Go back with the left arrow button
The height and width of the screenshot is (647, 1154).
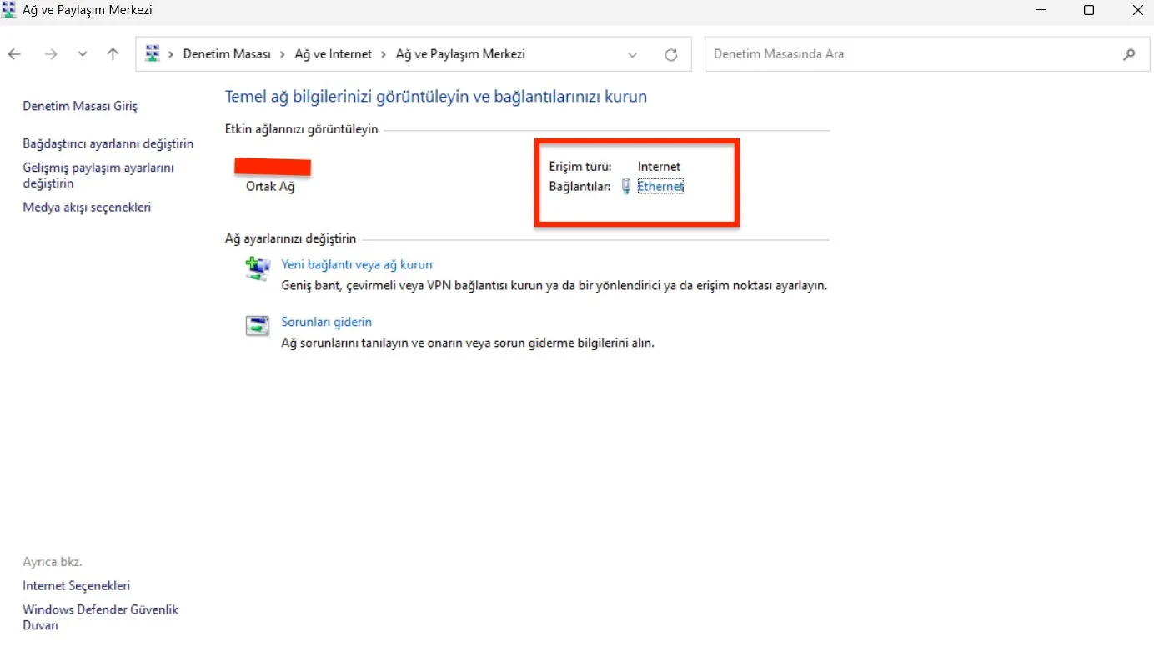point(14,54)
